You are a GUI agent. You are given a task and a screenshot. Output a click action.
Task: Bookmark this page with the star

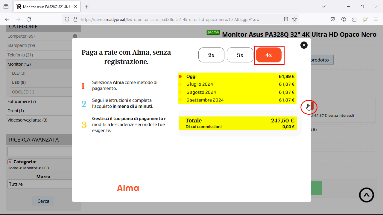(294, 19)
